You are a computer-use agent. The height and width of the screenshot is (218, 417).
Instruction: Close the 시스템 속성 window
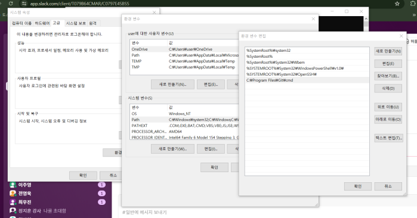pos(155,13)
